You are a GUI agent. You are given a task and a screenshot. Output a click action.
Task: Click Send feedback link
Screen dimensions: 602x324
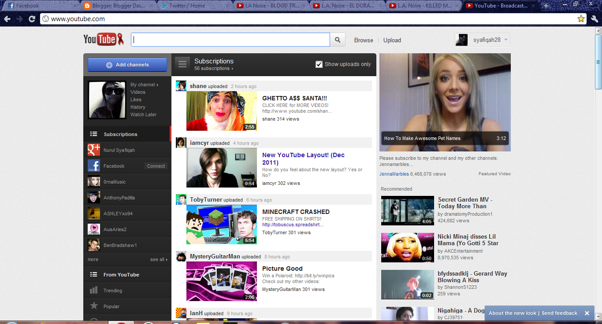(x=559, y=313)
